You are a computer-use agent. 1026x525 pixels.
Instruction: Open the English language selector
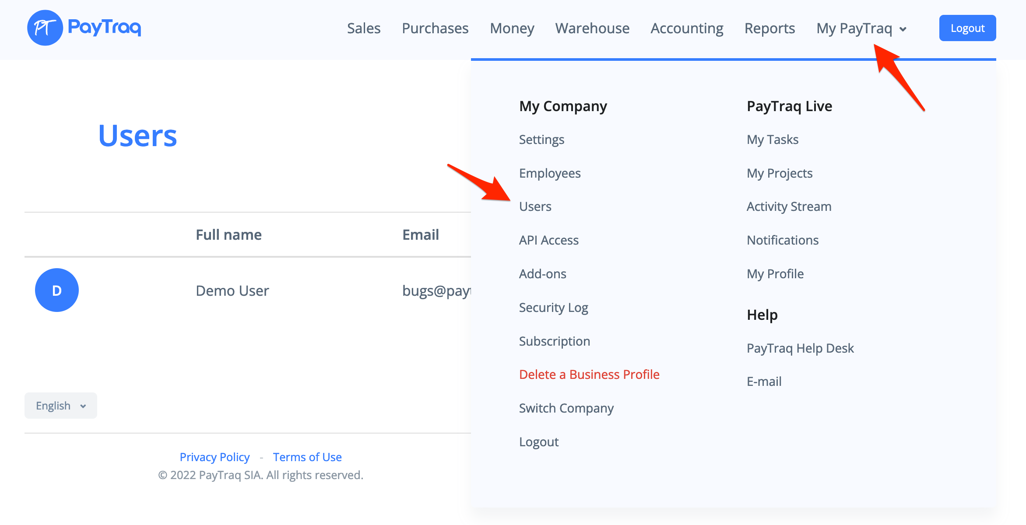[x=61, y=406]
